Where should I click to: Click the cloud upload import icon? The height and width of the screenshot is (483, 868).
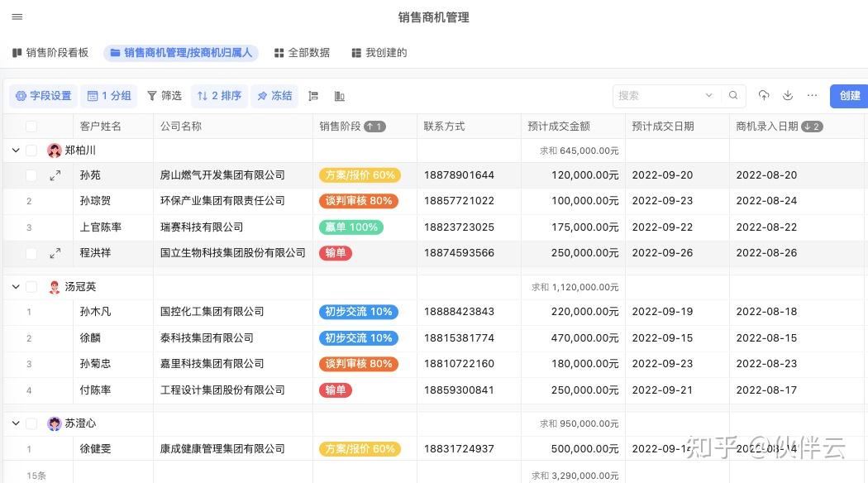(763, 95)
